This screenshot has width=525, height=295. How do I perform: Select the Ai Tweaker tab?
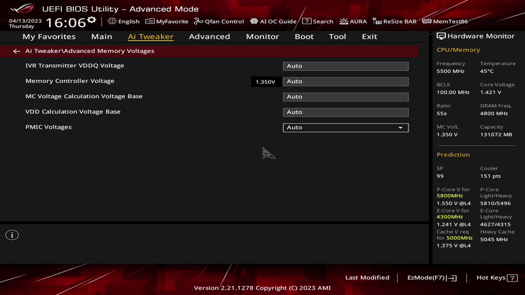(x=151, y=36)
